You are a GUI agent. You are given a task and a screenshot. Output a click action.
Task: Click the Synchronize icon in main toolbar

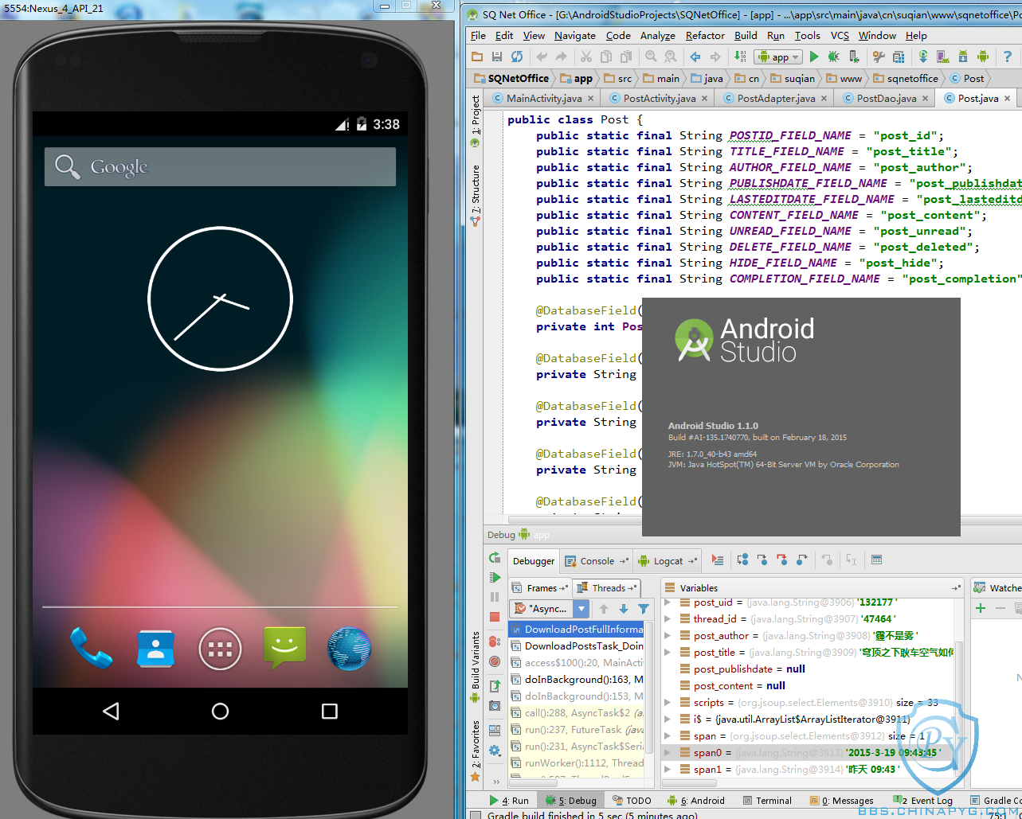click(517, 57)
